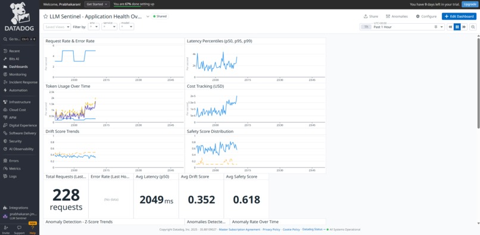Expand the time range dropdown arrow

(441, 27)
